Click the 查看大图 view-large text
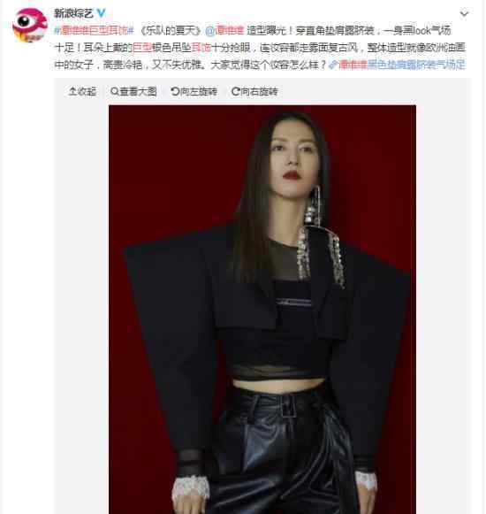The image size is (486, 514). (138, 91)
